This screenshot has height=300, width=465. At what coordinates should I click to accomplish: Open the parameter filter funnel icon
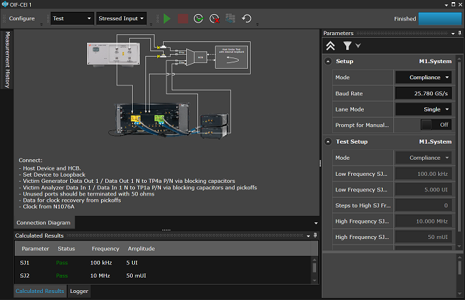click(x=347, y=46)
